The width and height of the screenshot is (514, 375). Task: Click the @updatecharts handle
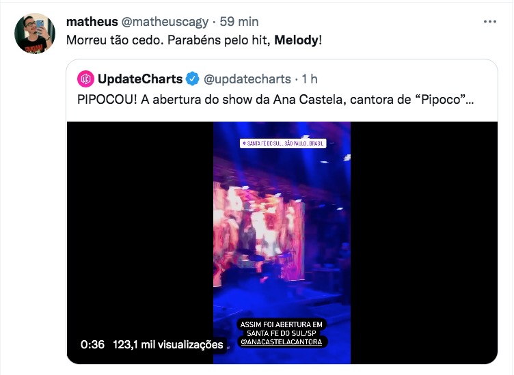pos(247,79)
